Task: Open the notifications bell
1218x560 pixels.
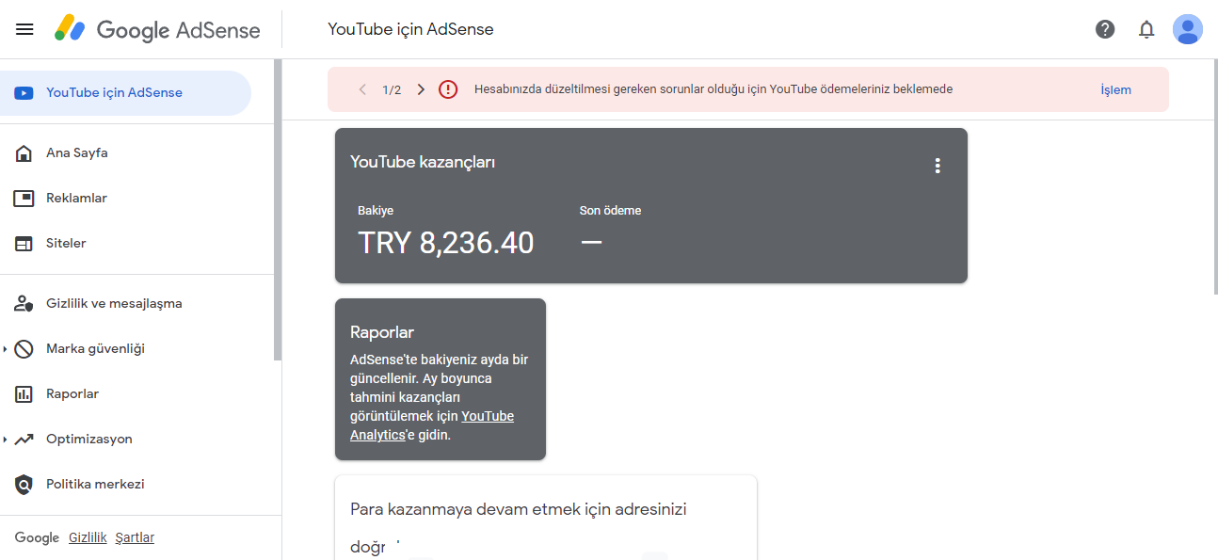Action: (x=1146, y=29)
